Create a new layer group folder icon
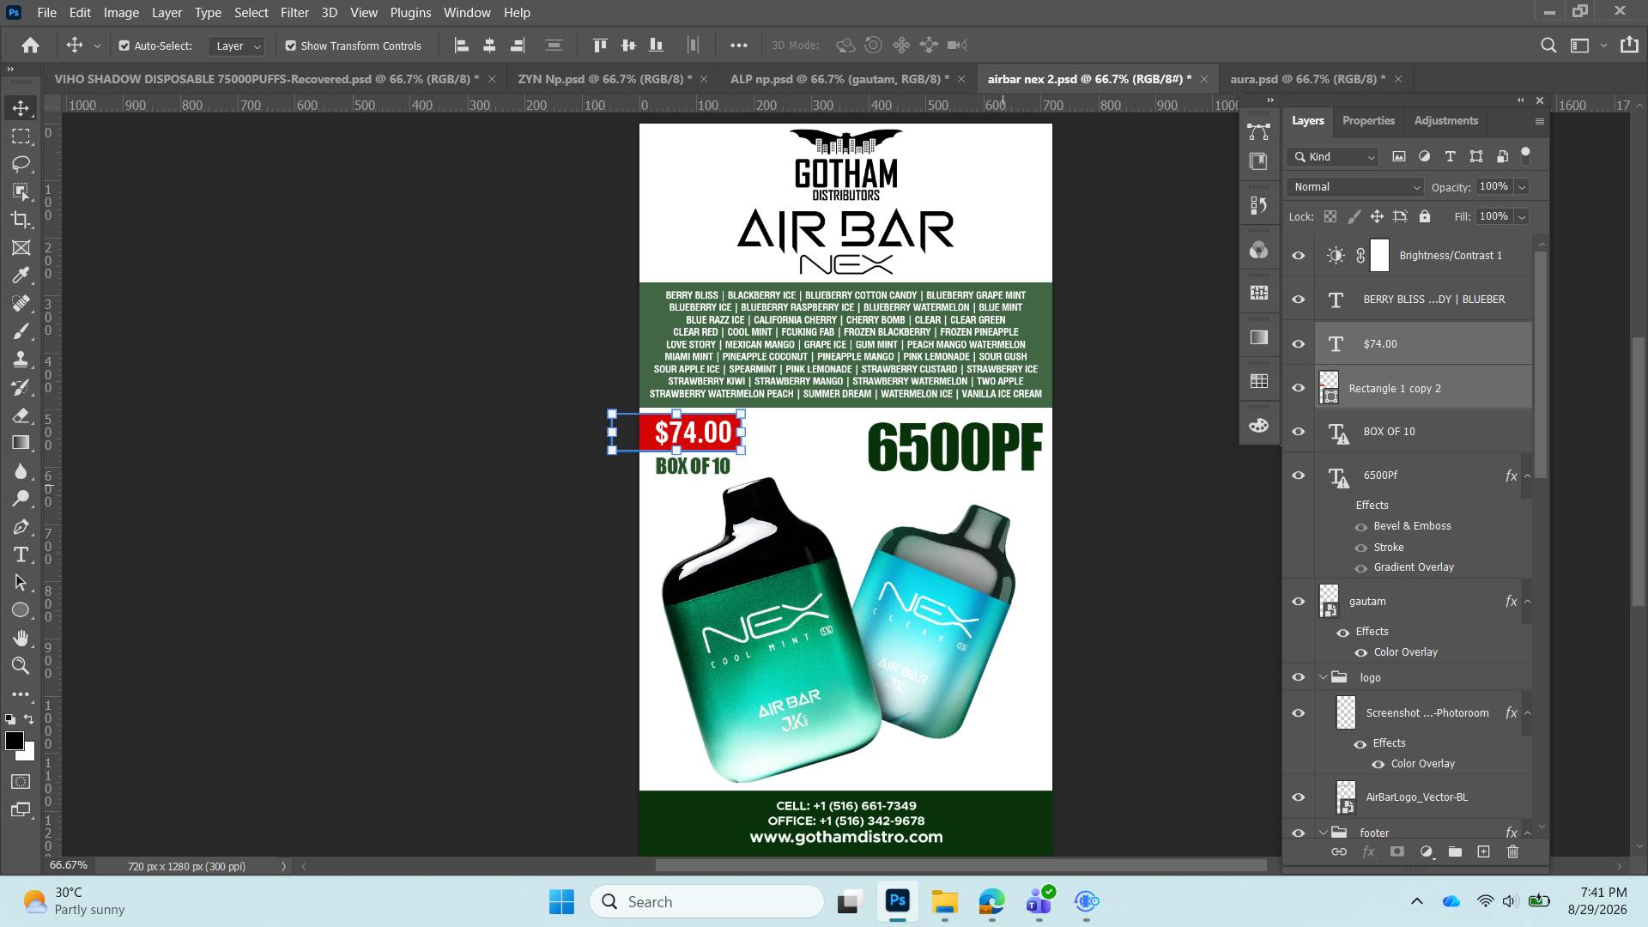Screen dimensions: 1648x927 point(1455,851)
